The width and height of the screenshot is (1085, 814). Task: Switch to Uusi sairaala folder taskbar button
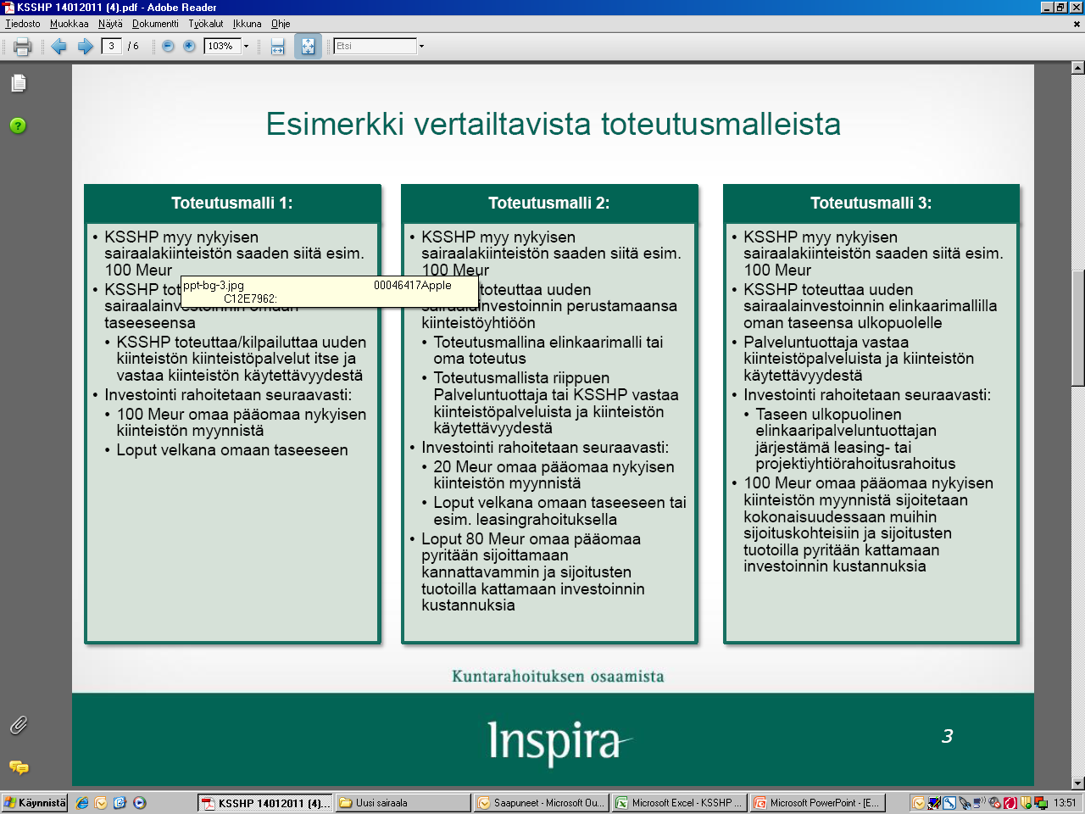(x=403, y=802)
